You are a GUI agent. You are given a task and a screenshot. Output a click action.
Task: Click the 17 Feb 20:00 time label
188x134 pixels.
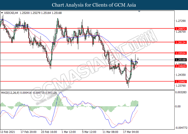[28, 132]
